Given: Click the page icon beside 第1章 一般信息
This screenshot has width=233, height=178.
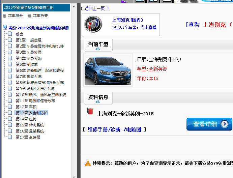Looking at the screenshot, I should 10,40.
